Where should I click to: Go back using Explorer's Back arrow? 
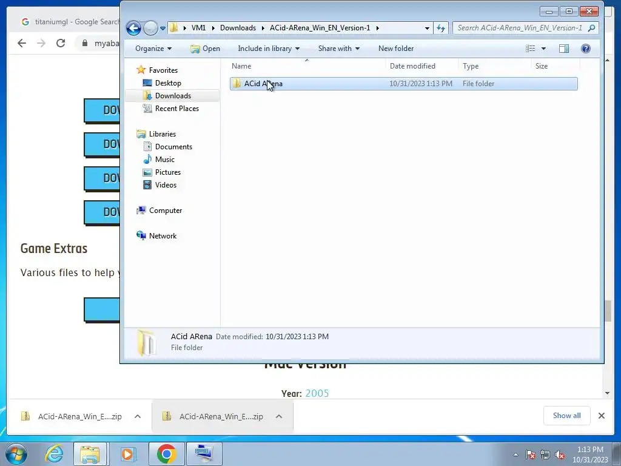133,28
